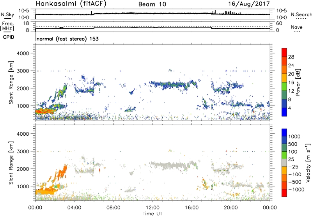Select the light green segment of Velocity colorbar
Screen dimensions: 312x216
pos(284,155)
